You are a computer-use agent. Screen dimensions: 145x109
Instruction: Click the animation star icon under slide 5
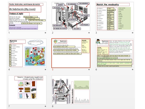coord(89,69)
